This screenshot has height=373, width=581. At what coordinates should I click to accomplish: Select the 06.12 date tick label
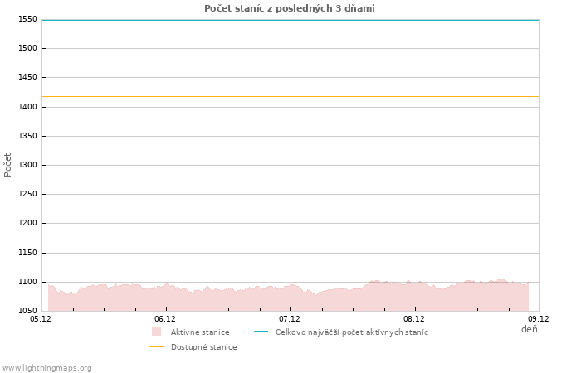click(x=165, y=318)
